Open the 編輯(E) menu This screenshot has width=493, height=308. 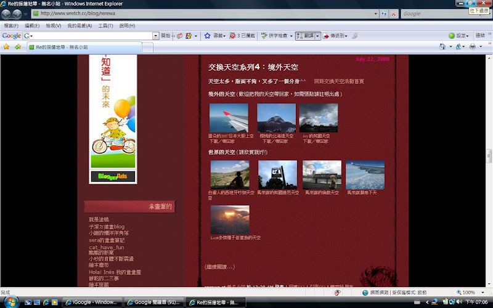[32, 26]
